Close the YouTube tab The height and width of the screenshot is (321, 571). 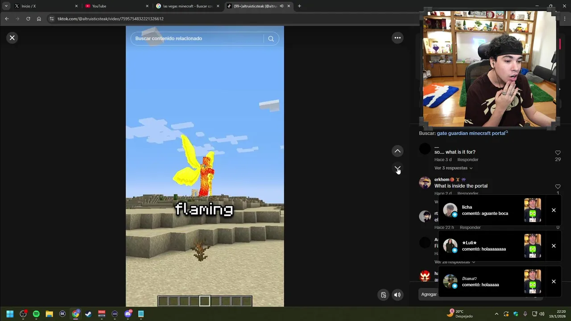pos(147,6)
